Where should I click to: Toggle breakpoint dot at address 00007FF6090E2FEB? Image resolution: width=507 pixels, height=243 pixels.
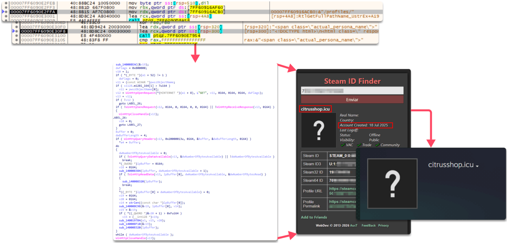6,3
